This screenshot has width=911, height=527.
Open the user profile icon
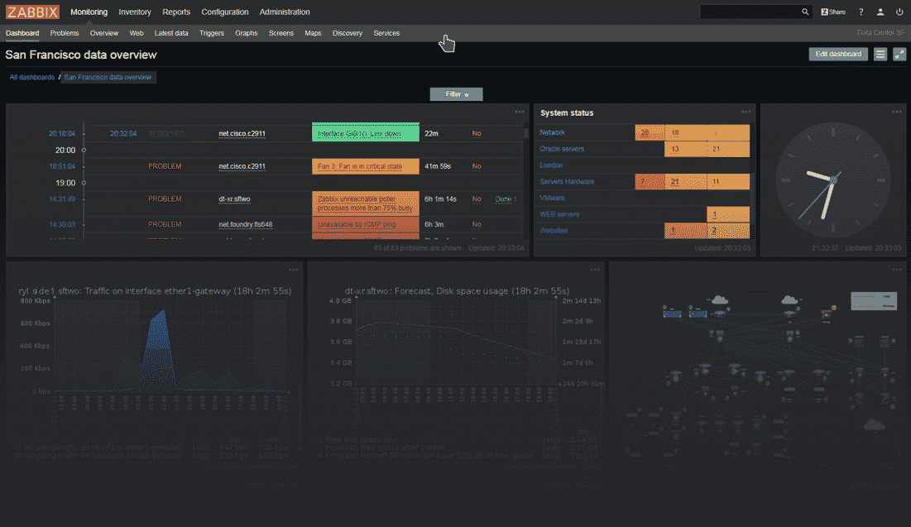880,12
